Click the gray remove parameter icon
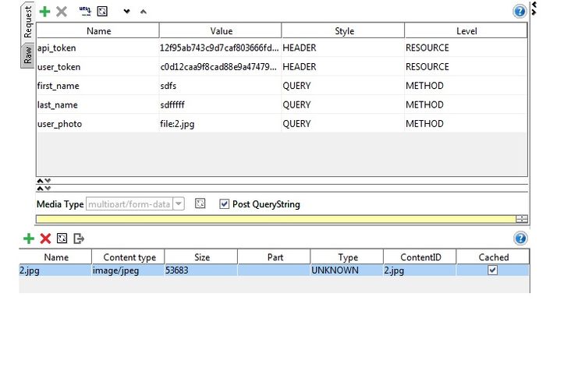The width and height of the screenshot is (585, 389). tap(62, 12)
